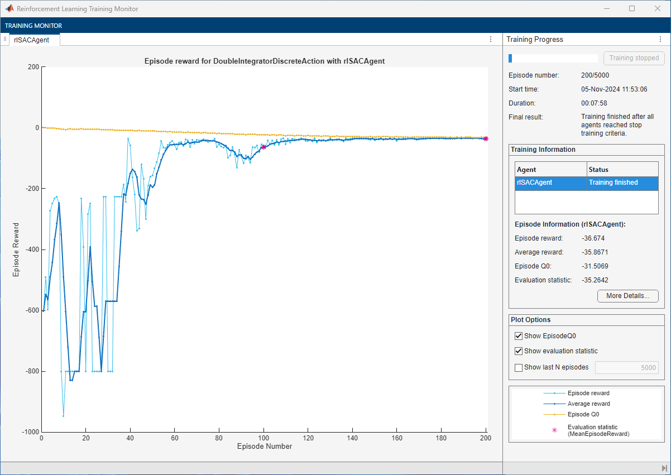Switch to the TRAINING MONITOR ribbon tab
This screenshot has width=671, height=475.
[x=33, y=26]
